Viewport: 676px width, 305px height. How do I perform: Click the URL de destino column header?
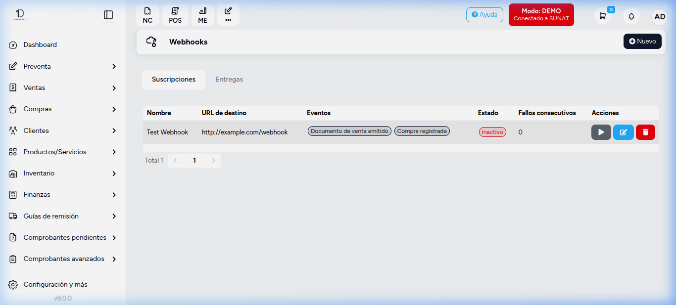(224, 113)
